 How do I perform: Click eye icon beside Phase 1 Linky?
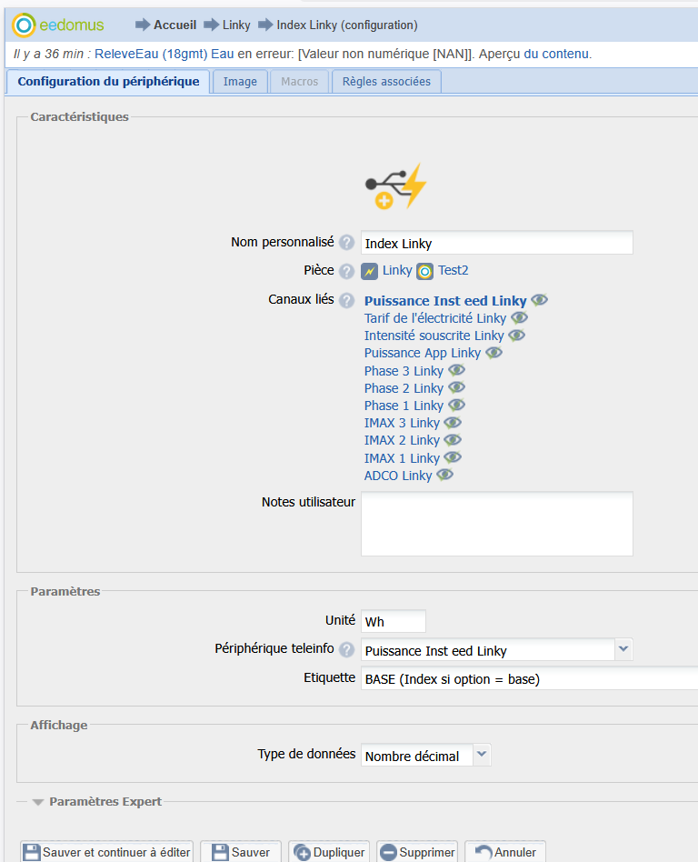pos(457,406)
